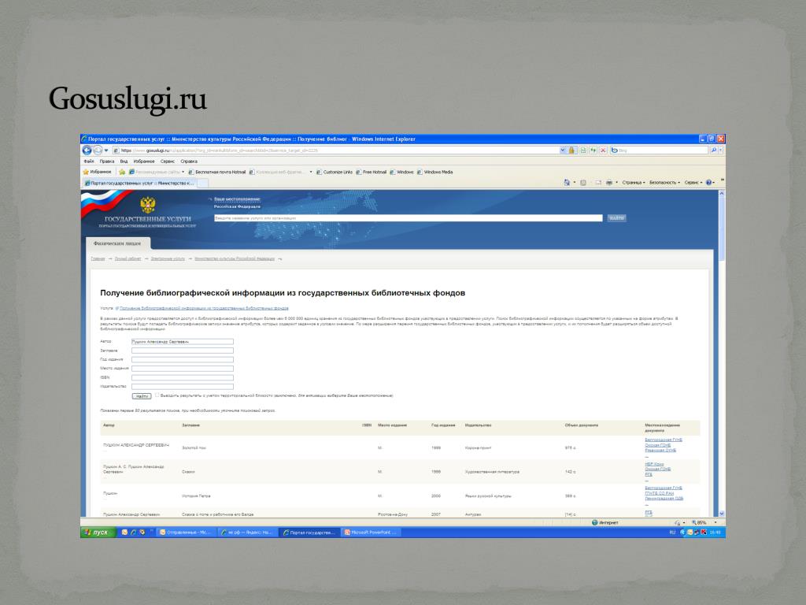Open the Правка menu

point(107,161)
